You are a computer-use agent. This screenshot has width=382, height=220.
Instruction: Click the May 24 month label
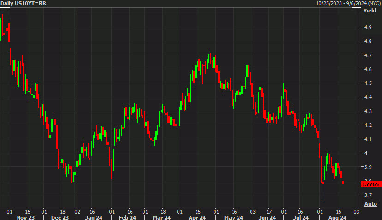point(233,217)
